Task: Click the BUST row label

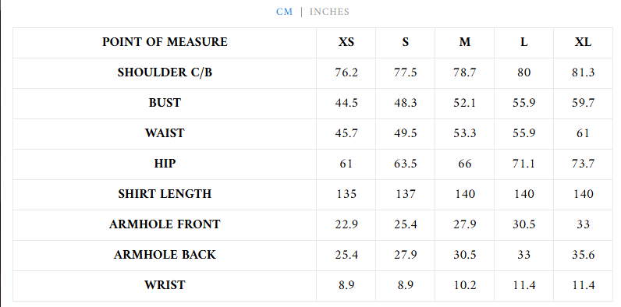Action: (x=165, y=103)
